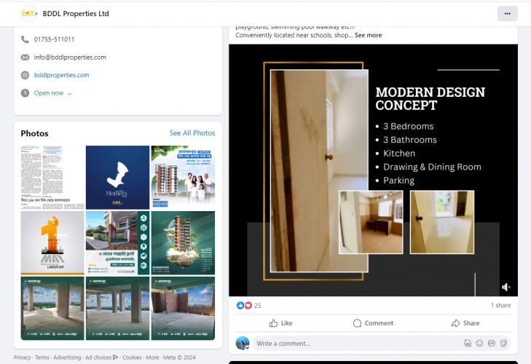531x364 pixels.
Task: Click the Photos section heading
Action: [x=34, y=133]
